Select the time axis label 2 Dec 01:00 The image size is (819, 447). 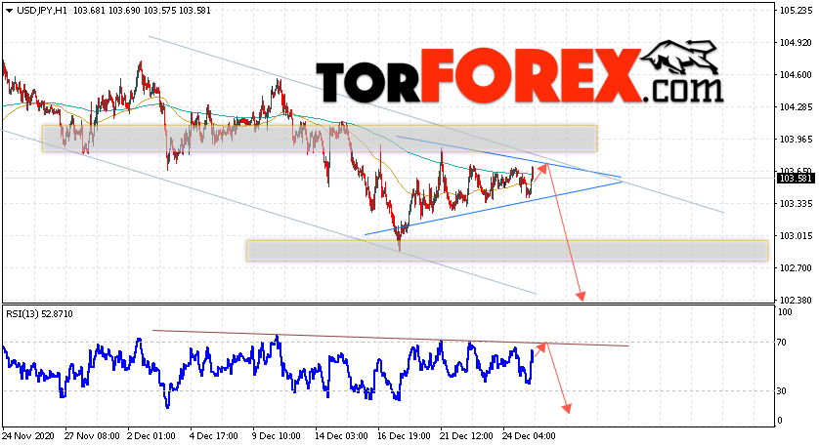point(151,435)
